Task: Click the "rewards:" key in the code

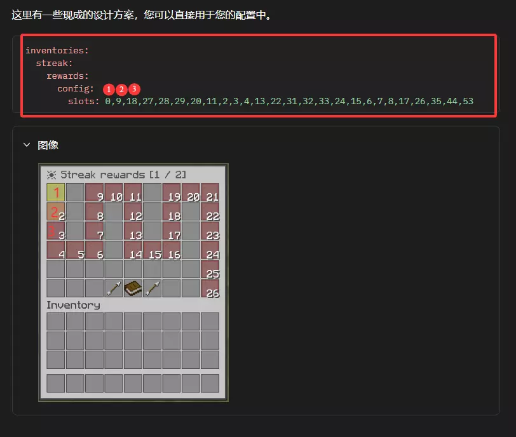Action: (67, 76)
